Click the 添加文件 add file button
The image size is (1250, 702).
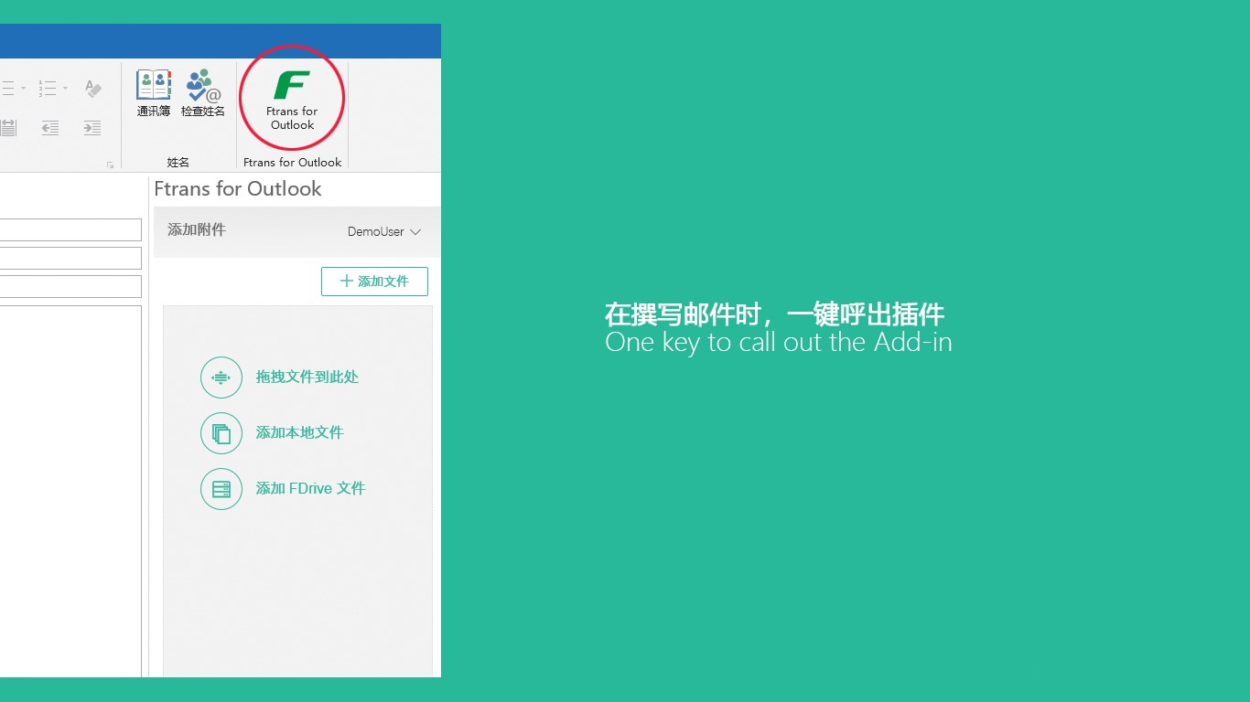(374, 282)
